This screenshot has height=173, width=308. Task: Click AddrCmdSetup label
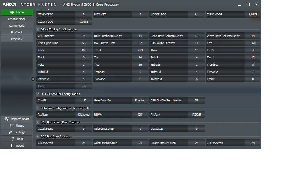[x=104, y=129]
